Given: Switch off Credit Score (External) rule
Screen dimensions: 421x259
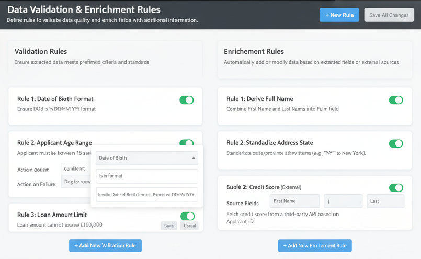Looking at the screenshot, I should pyautogui.click(x=396, y=188).
